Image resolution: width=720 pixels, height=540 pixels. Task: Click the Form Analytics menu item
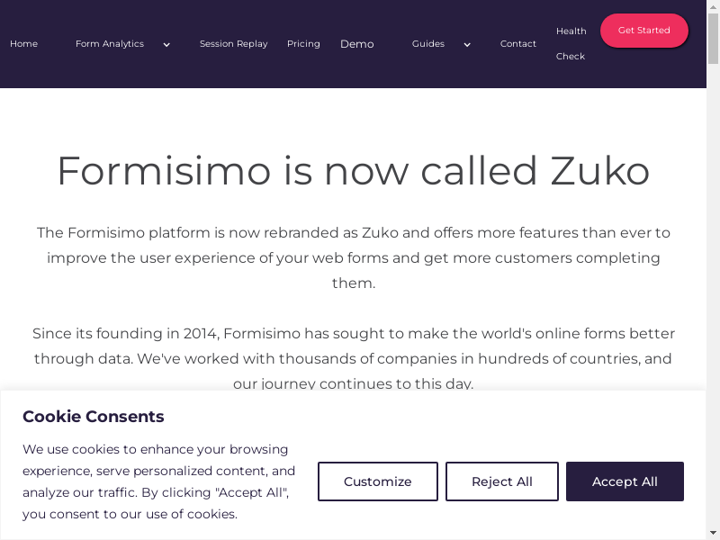[x=109, y=44]
